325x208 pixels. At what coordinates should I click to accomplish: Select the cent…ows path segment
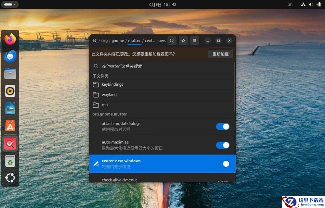155,41
